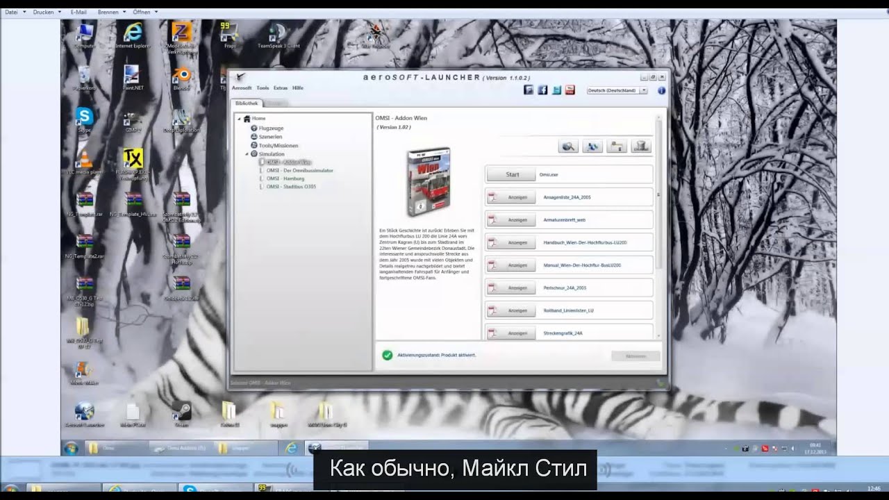This screenshot has width=889, height=500.
Task: Click the VLC media player desktop icon
Action: tap(84, 162)
